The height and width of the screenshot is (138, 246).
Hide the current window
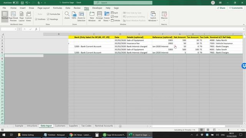115,16
